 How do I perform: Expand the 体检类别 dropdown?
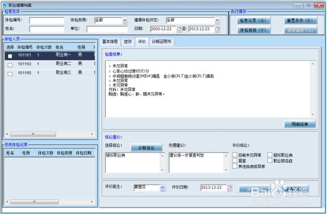(x=125, y=21)
